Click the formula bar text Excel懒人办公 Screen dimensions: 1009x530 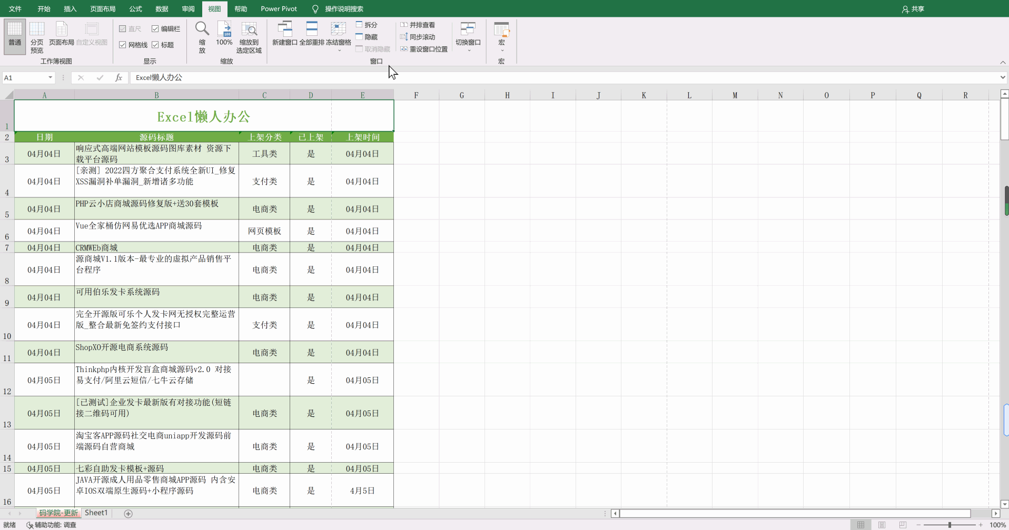coord(159,77)
